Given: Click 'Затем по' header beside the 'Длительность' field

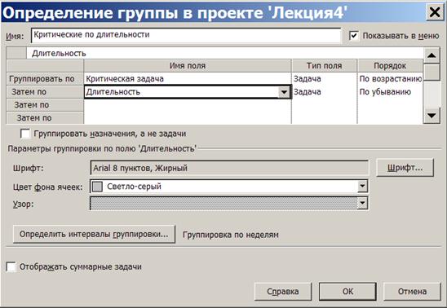Looking at the screenshot, I should pos(45,92).
